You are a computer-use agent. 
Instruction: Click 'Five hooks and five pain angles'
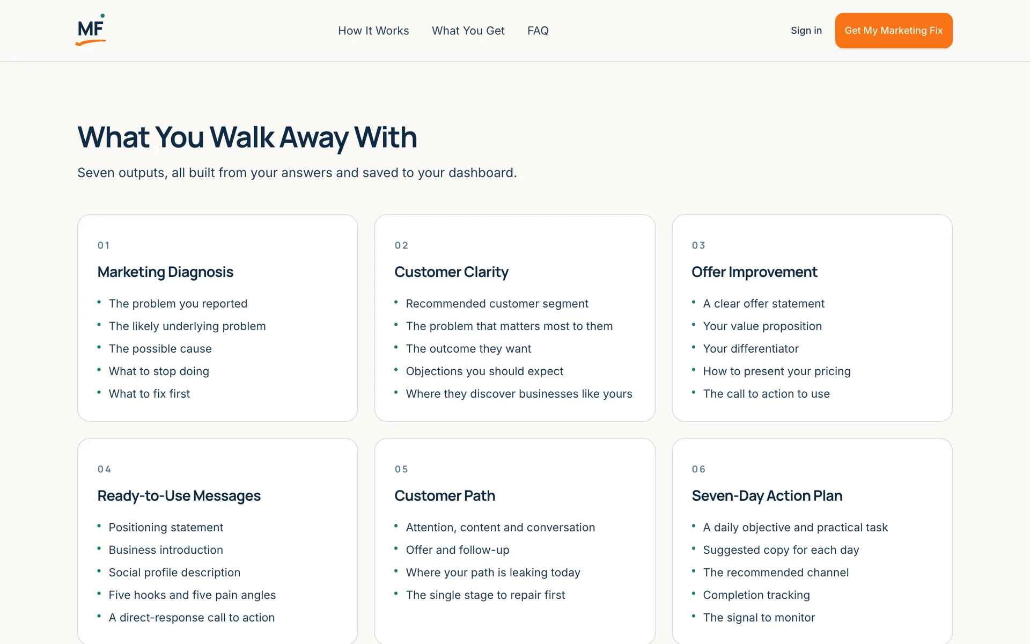192,595
